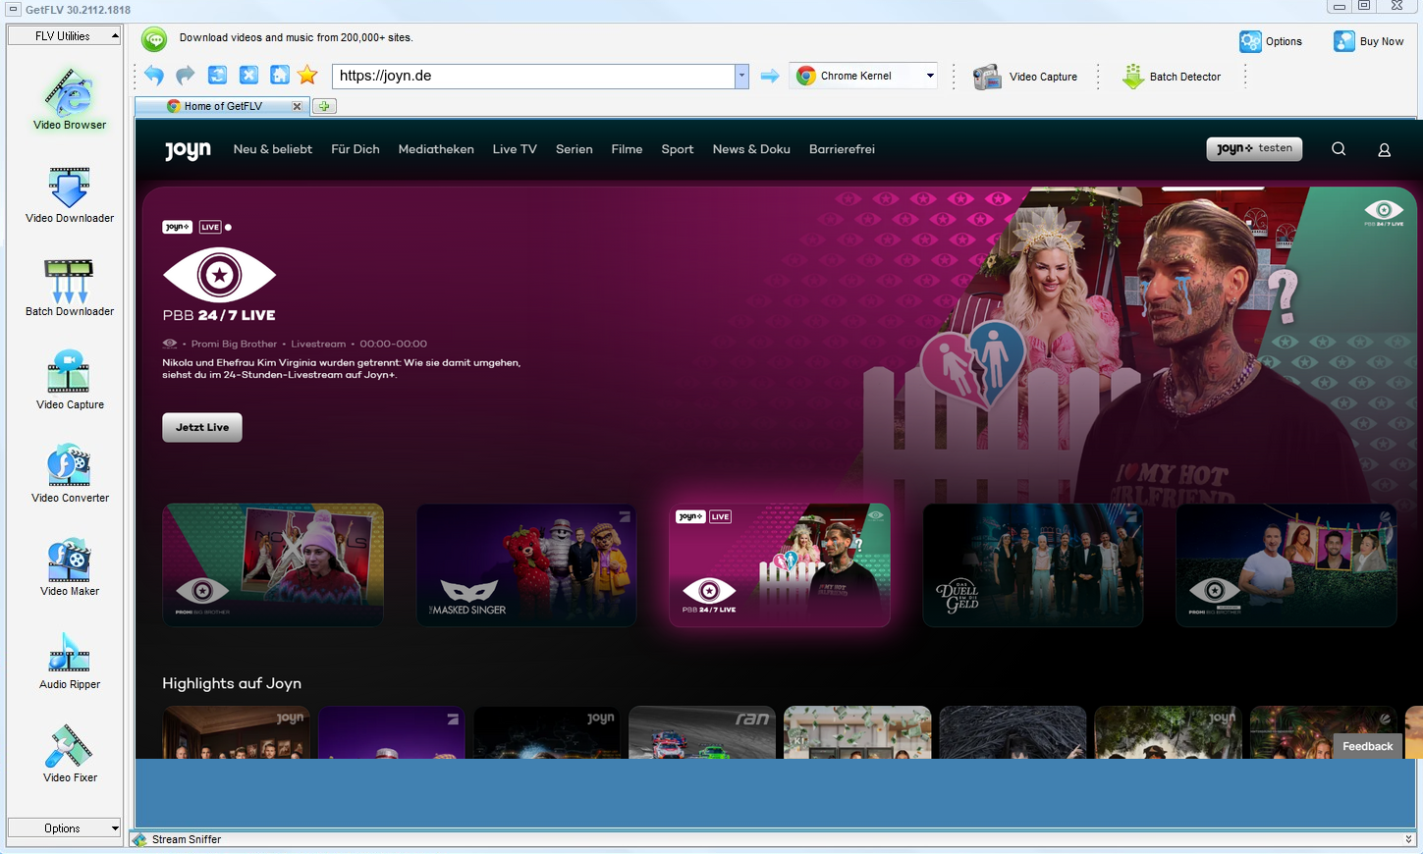The image size is (1423, 854).
Task: Select the Das Duell um die Geld thumbnail
Action: [1033, 565]
